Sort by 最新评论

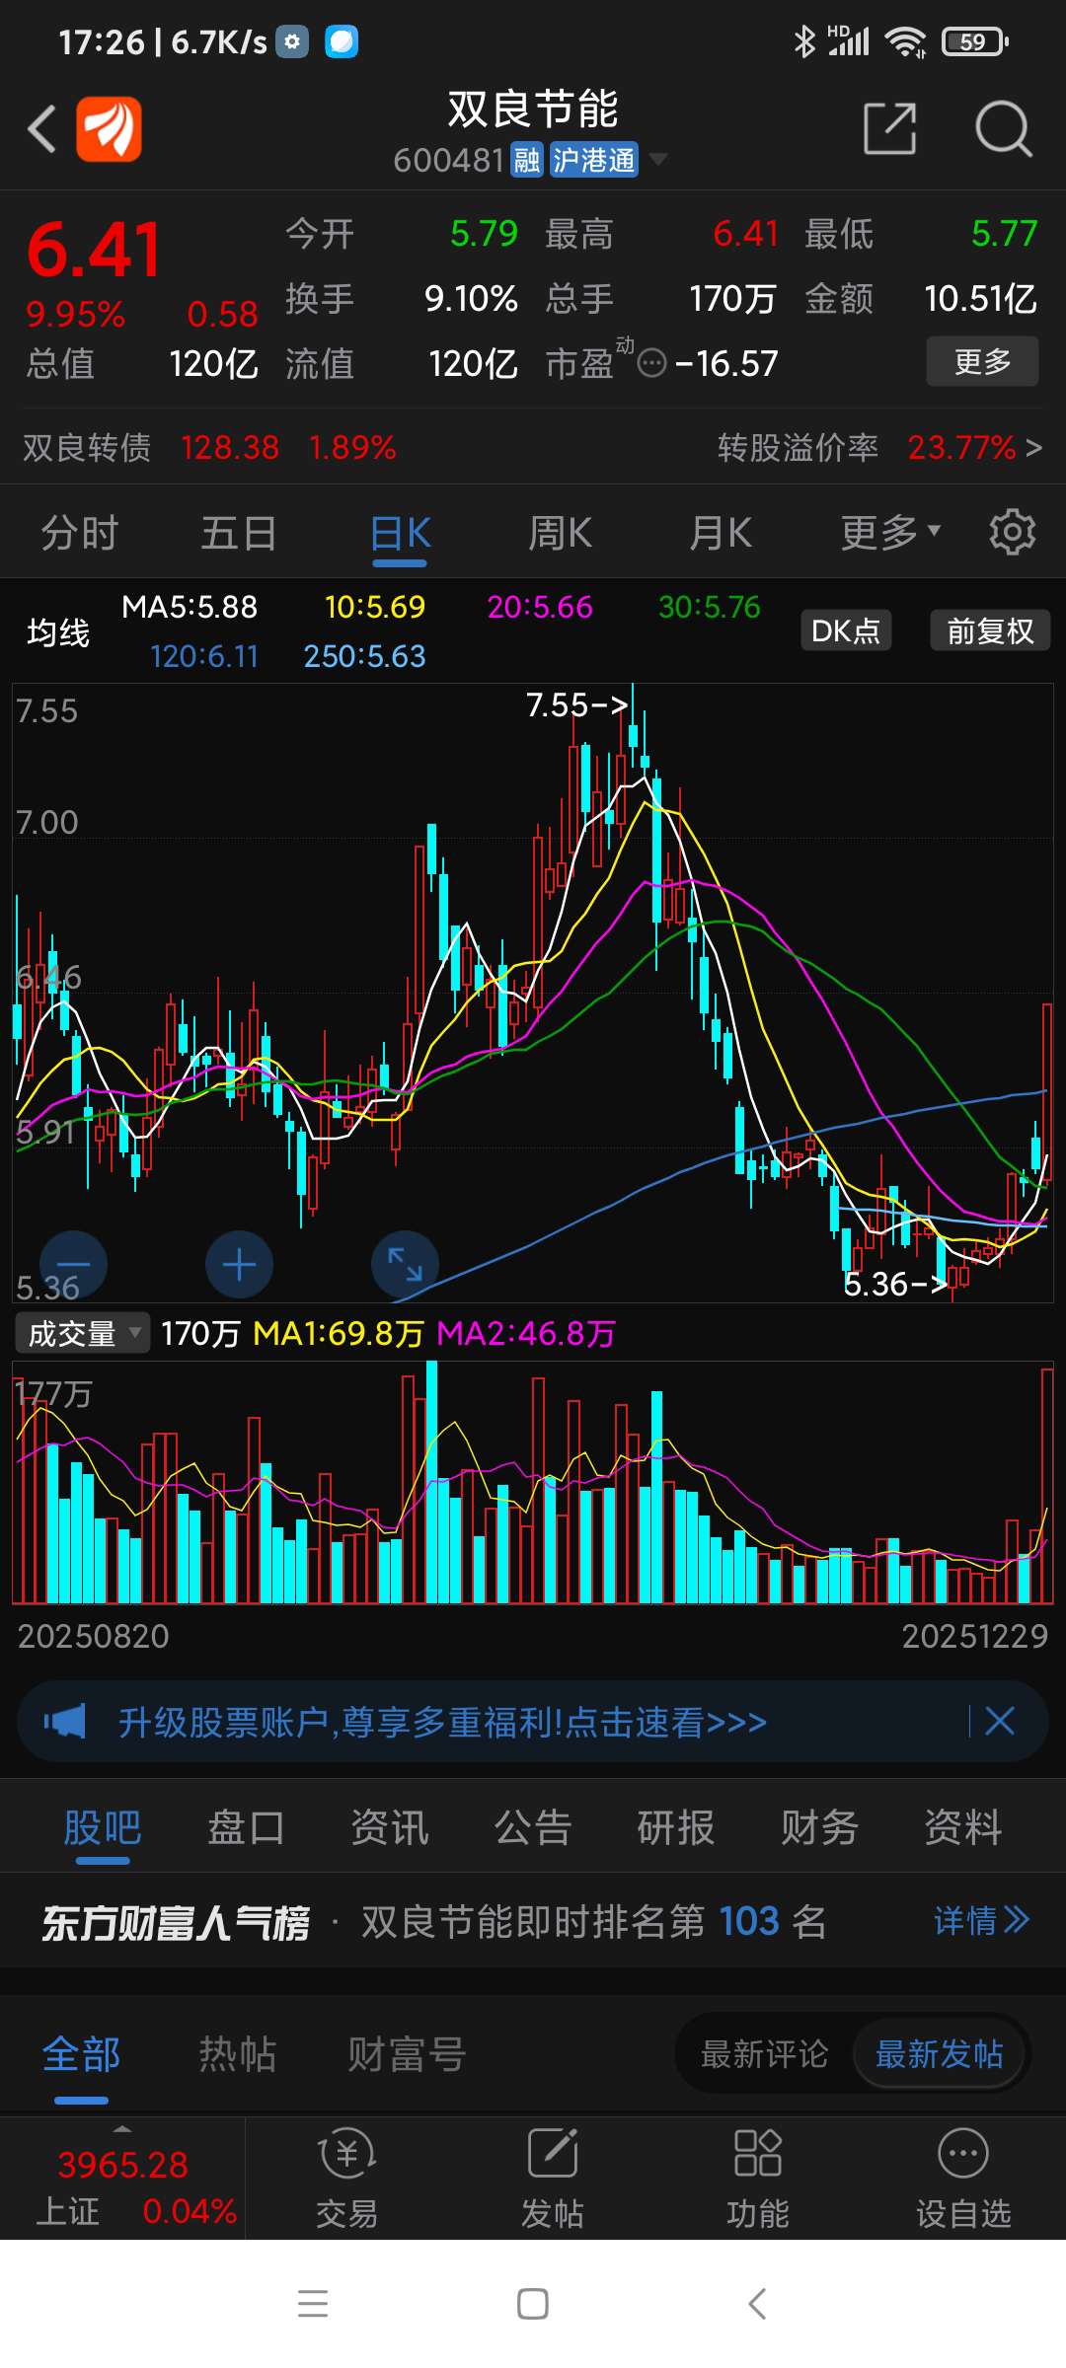coord(764,2054)
